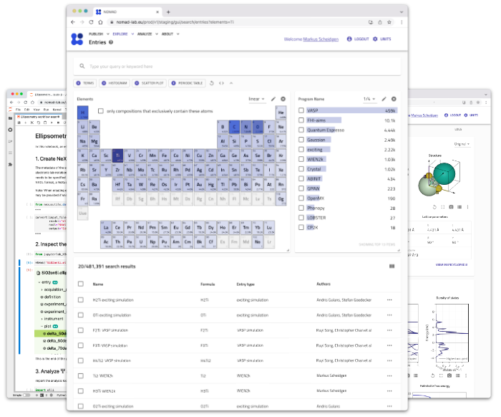Remove the Elements widget with X icon

(x=283, y=99)
